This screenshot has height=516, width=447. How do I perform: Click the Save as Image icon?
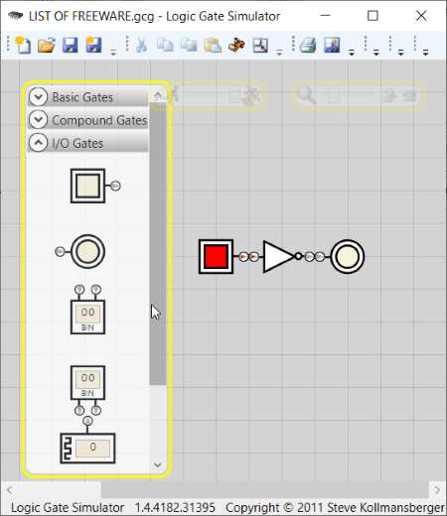coord(332,45)
